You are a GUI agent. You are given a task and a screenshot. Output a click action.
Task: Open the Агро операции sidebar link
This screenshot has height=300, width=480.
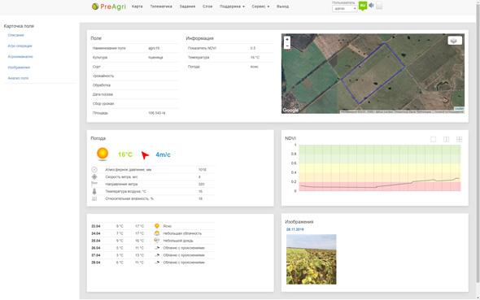(20, 46)
